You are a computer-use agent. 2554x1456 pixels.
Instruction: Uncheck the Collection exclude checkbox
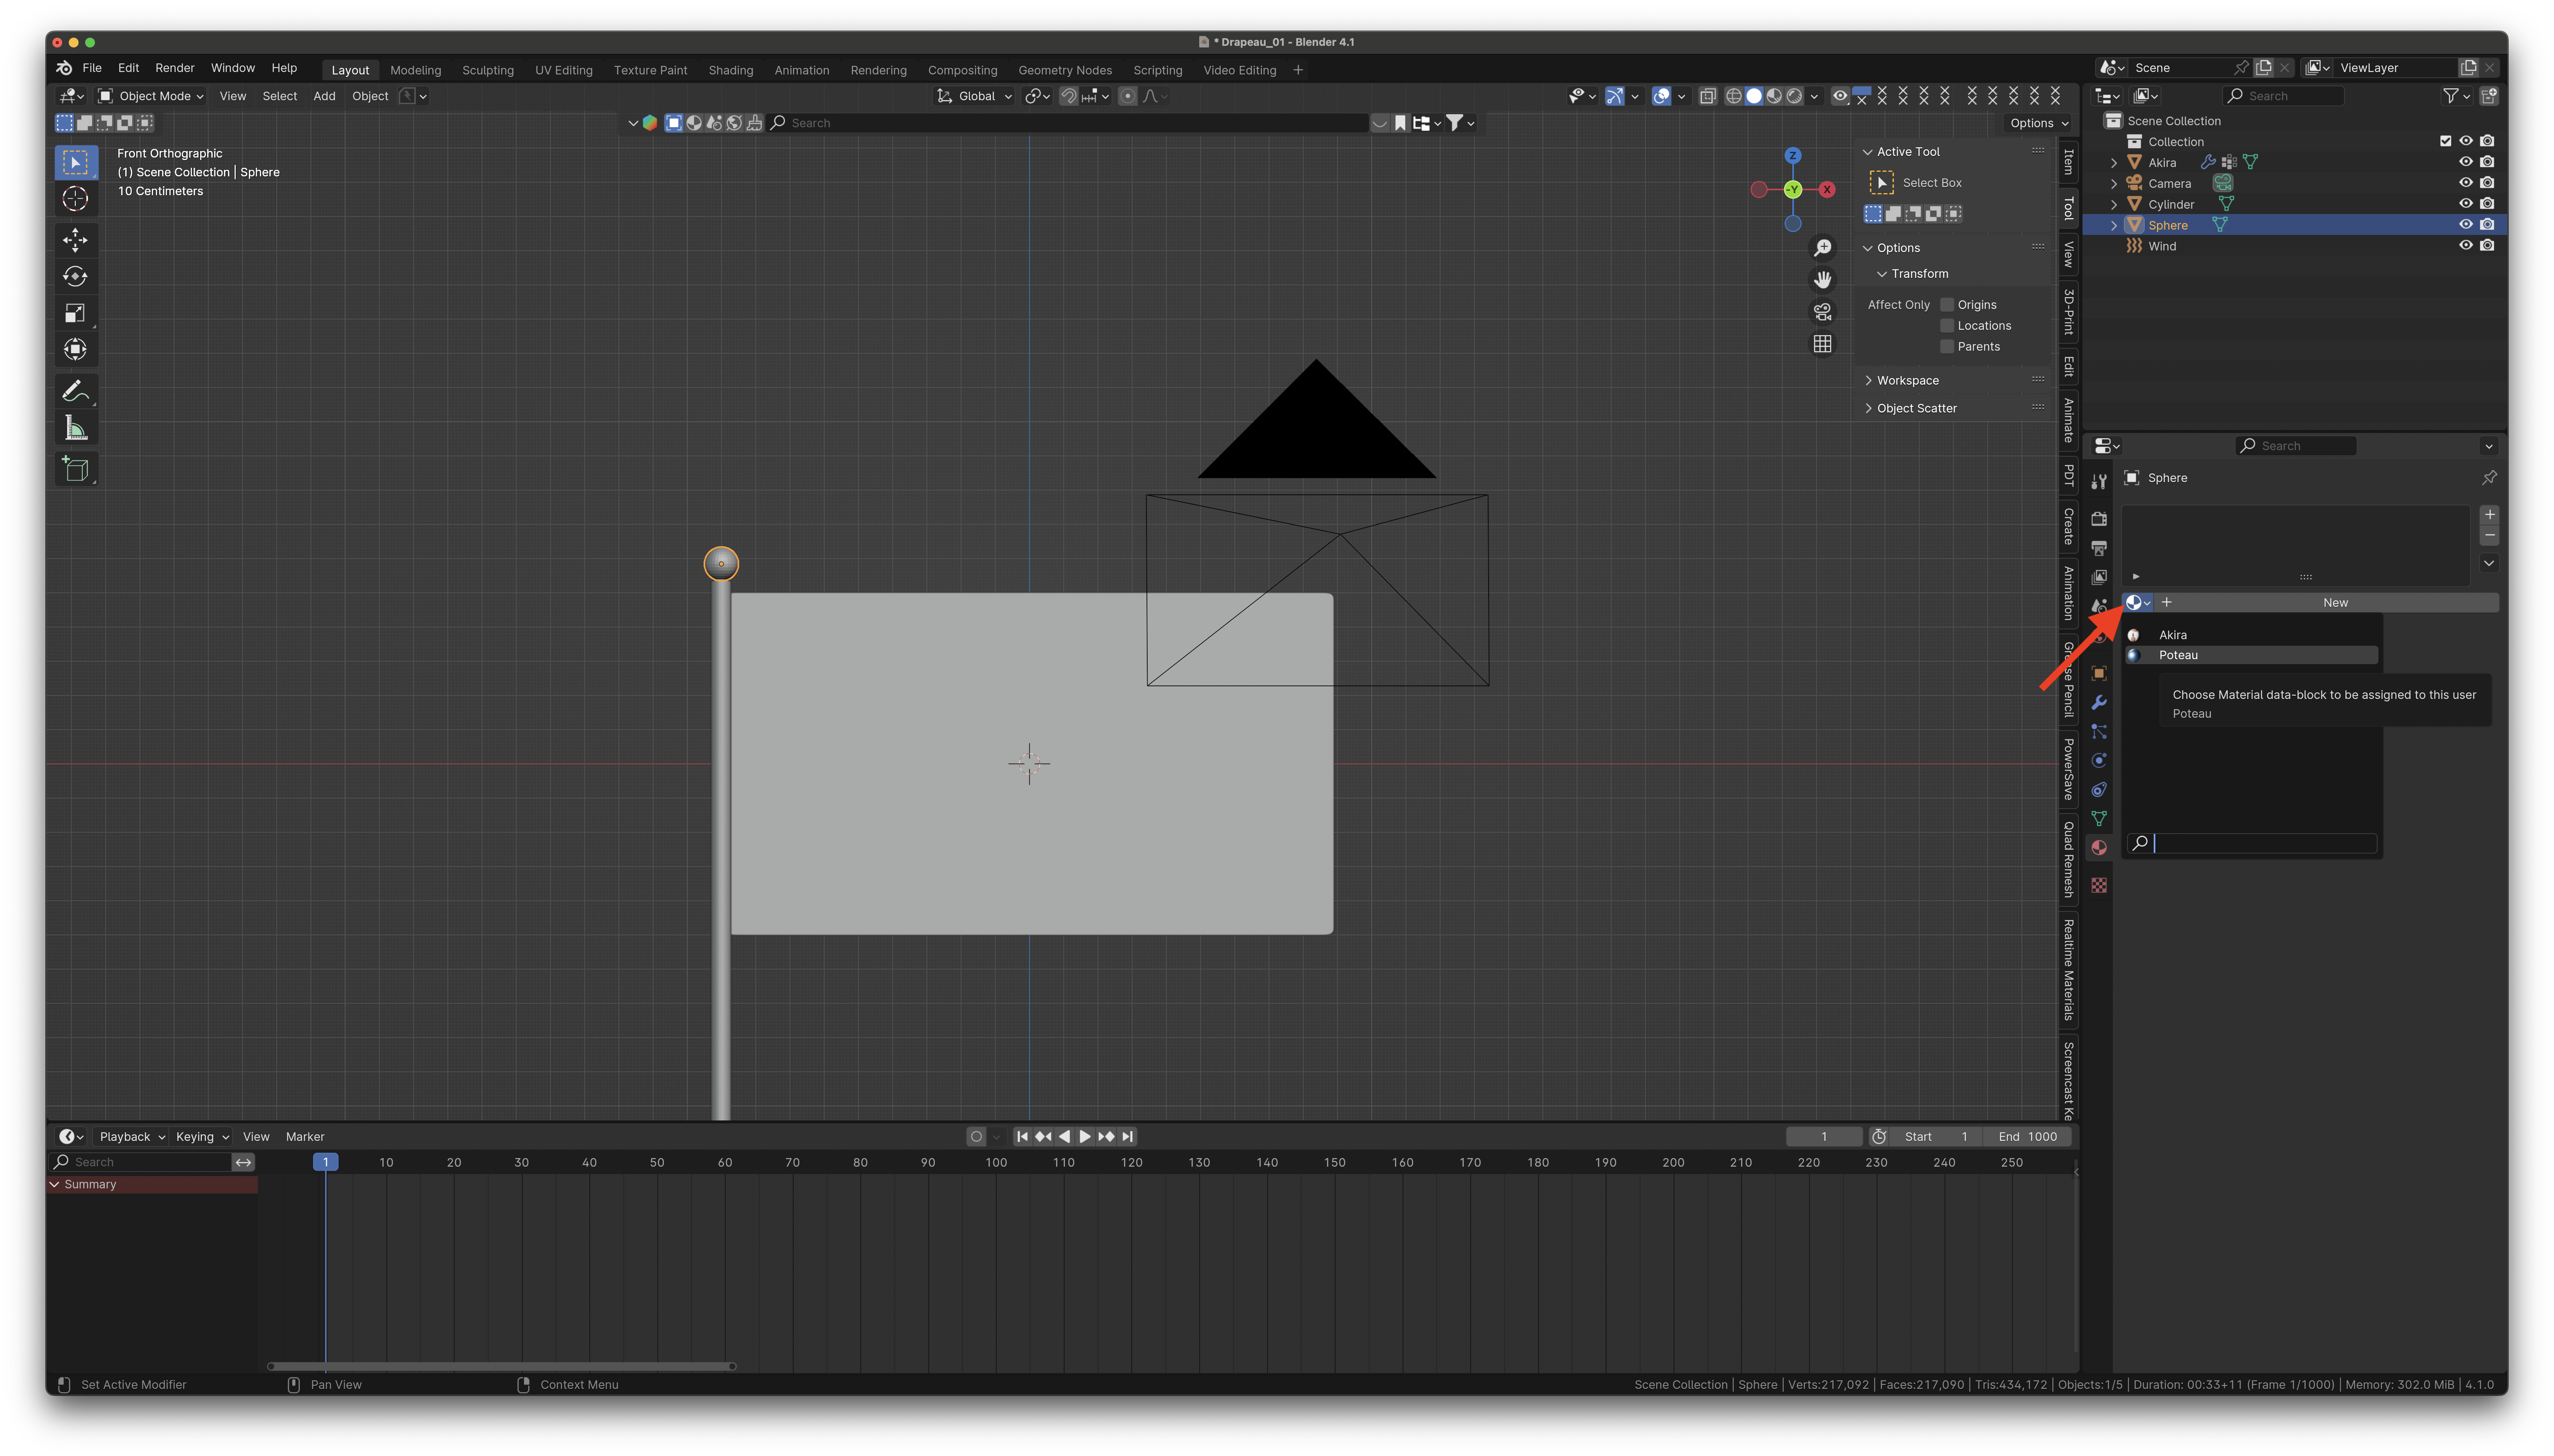point(2445,141)
